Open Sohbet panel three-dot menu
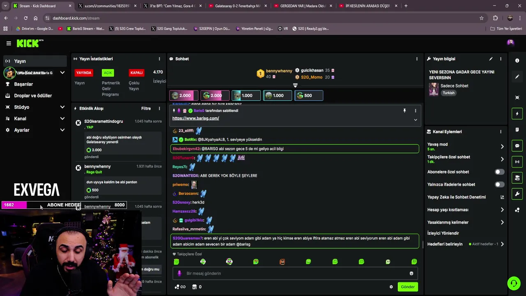Viewport: 526px width, 296px height. coord(417,59)
